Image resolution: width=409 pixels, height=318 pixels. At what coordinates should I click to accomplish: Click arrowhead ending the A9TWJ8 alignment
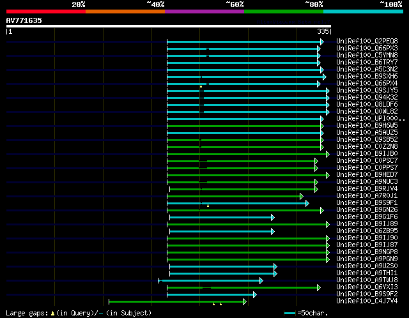[x=261, y=281]
